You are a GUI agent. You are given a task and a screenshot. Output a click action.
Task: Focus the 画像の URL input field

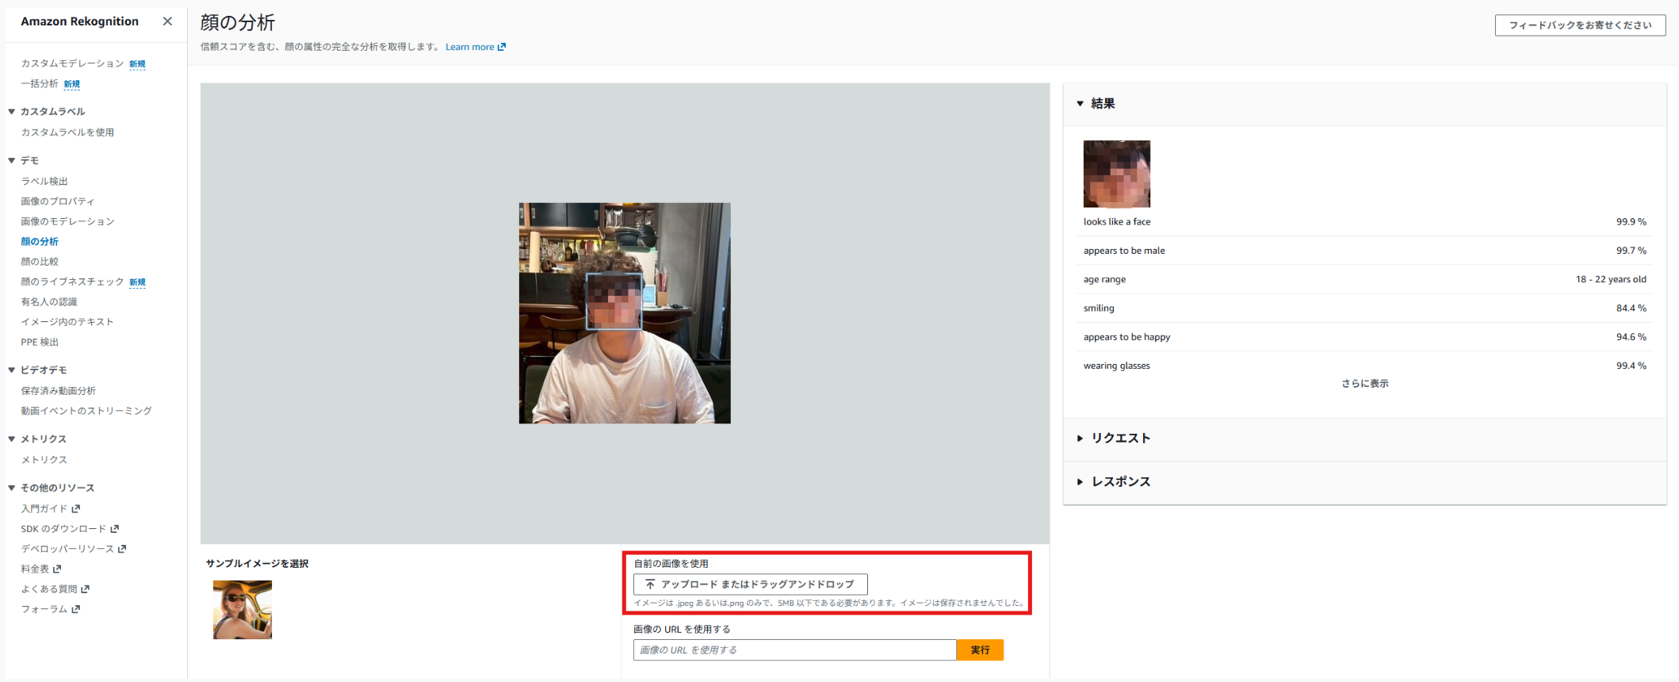(794, 650)
